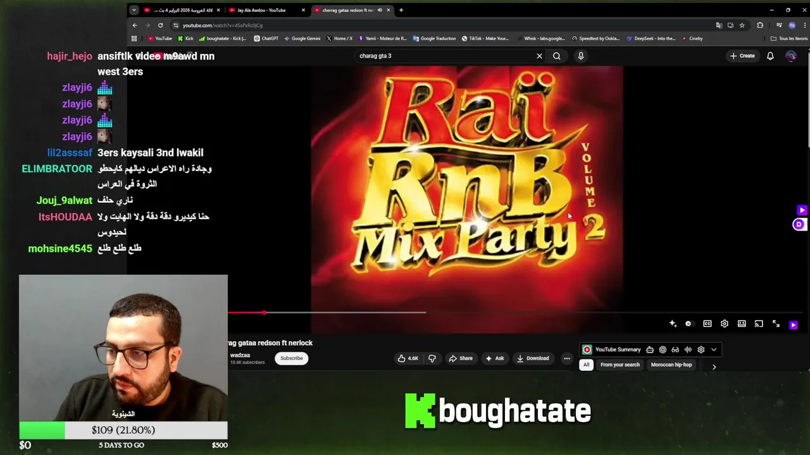Image resolution: width=810 pixels, height=455 pixels.
Task: Search by voice with the microphone icon
Action: pos(580,56)
